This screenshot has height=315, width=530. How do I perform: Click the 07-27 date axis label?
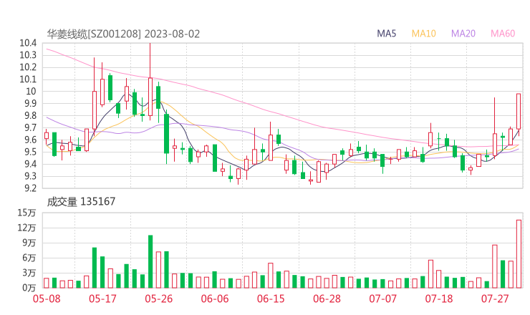[495, 299]
